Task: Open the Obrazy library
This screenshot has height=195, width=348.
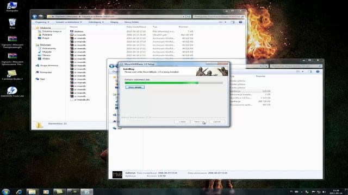Action: tap(46, 55)
